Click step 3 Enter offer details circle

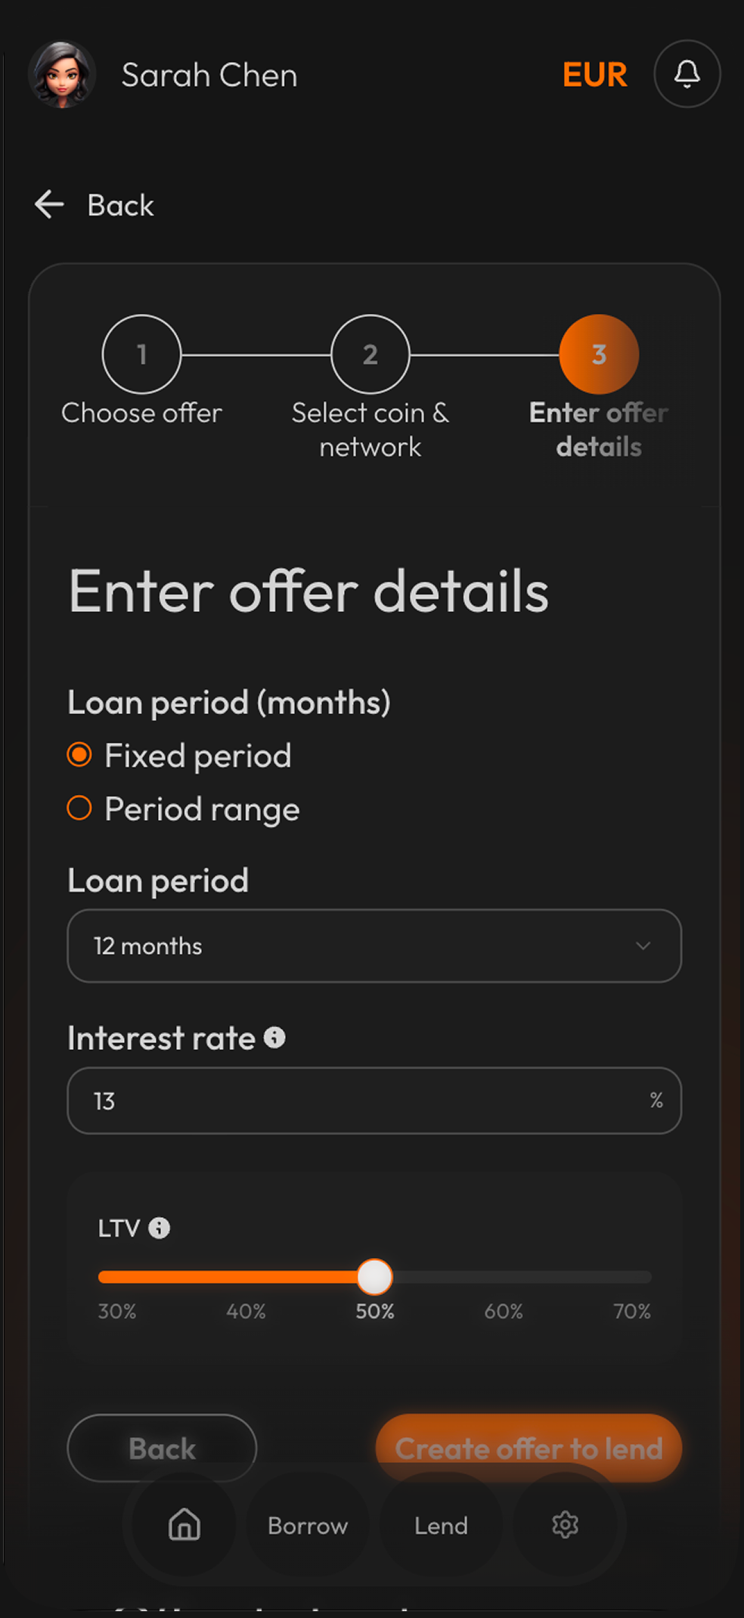tap(599, 354)
